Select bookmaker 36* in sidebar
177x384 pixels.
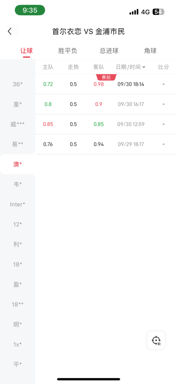(x=18, y=84)
